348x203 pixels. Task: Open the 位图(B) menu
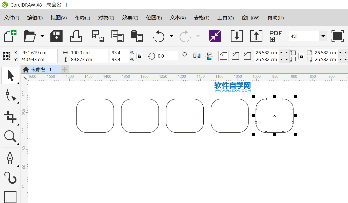[154, 18]
